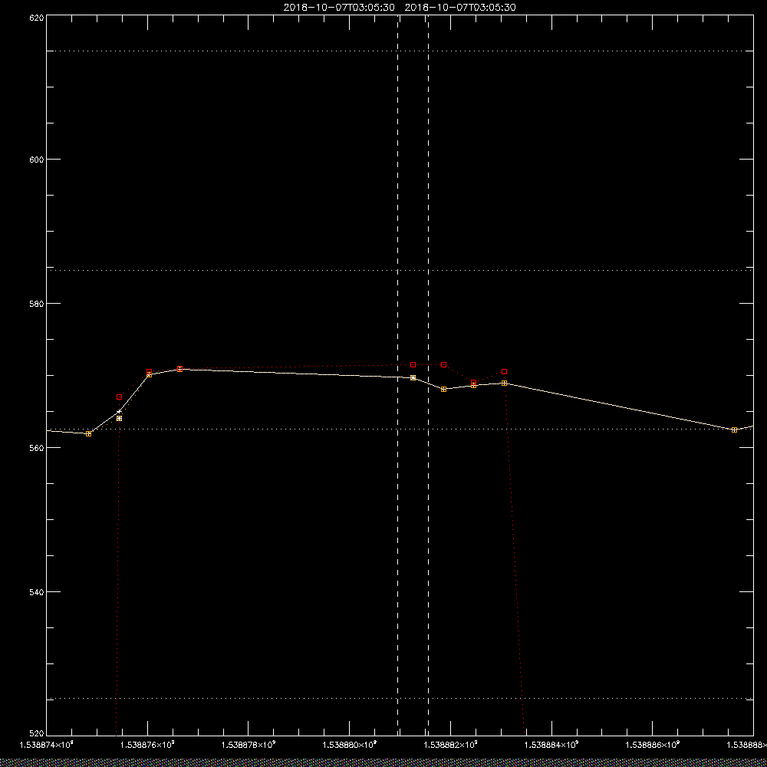This screenshot has width=767, height=767.
Task: Click the peak data point near 571
Action: [180, 369]
